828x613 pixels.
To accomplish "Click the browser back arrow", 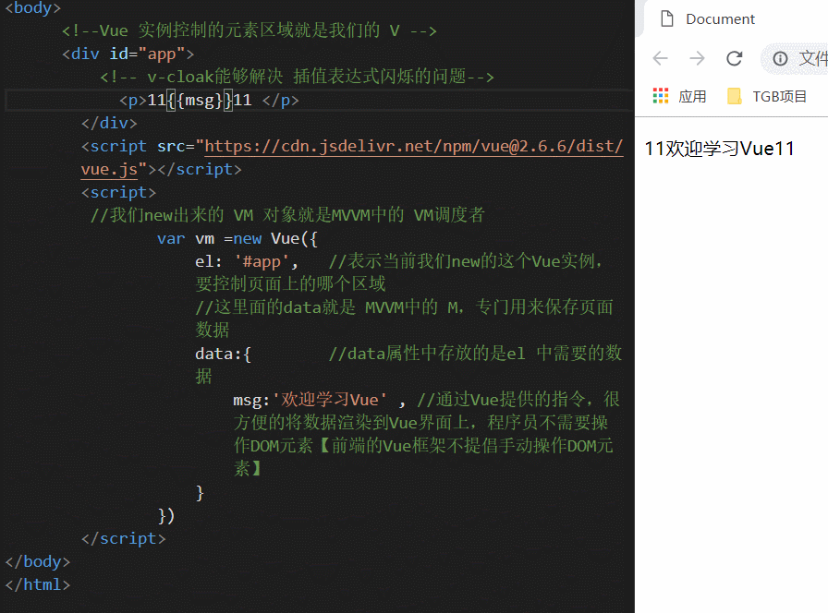I will [660, 58].
